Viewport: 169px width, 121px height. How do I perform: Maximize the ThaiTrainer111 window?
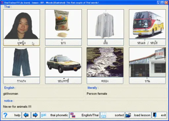coord(162,3)
